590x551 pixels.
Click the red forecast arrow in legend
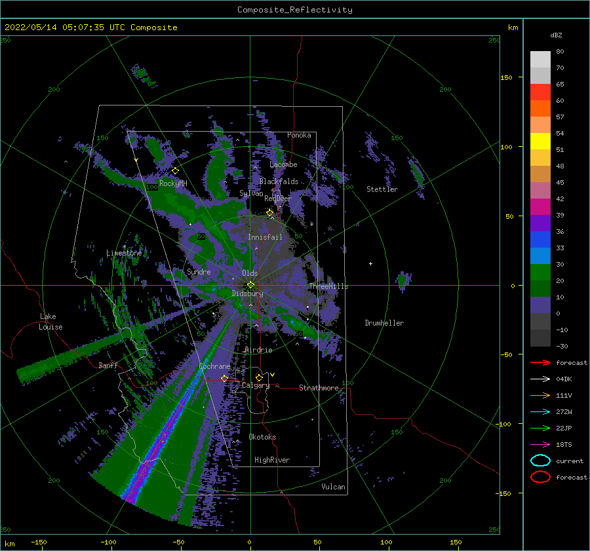540,362
